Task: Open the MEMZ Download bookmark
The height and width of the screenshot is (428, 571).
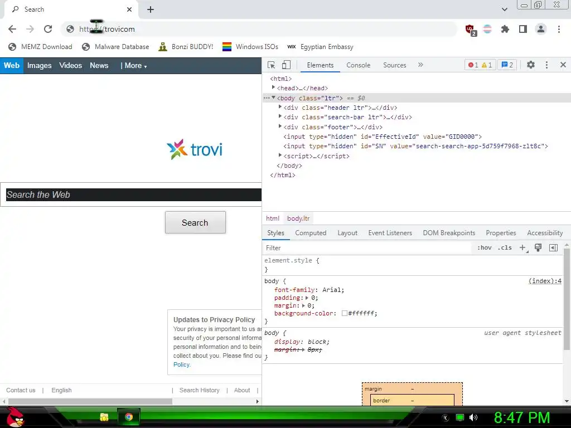Action: (x=40, y=47)
